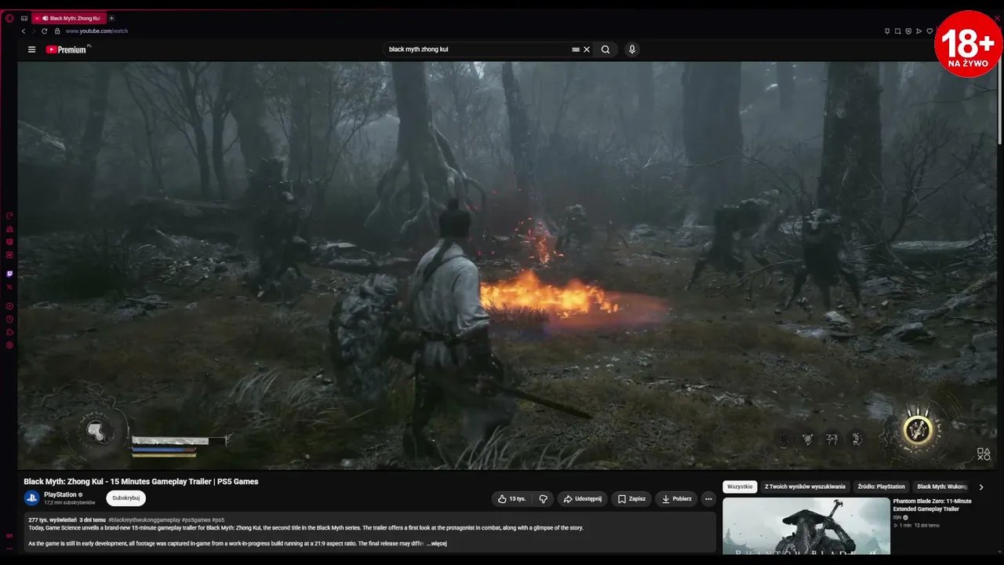The image size is (1004, 565).
Task: Go forward to the next page
Action: tap(34, 31)
